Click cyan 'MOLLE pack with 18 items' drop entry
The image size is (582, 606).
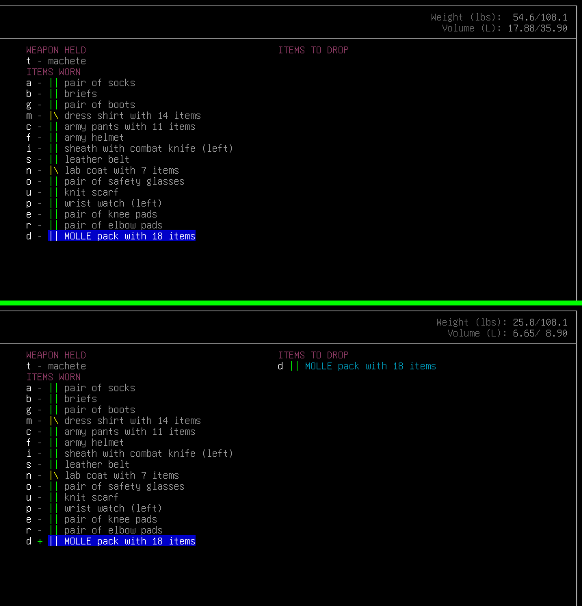point(370,366)
